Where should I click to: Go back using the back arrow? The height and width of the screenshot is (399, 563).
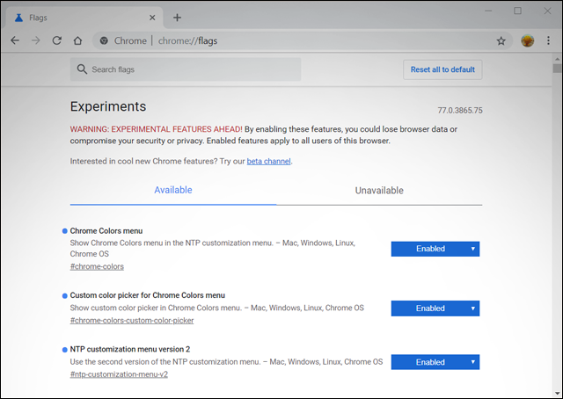(x=15, y=40)
